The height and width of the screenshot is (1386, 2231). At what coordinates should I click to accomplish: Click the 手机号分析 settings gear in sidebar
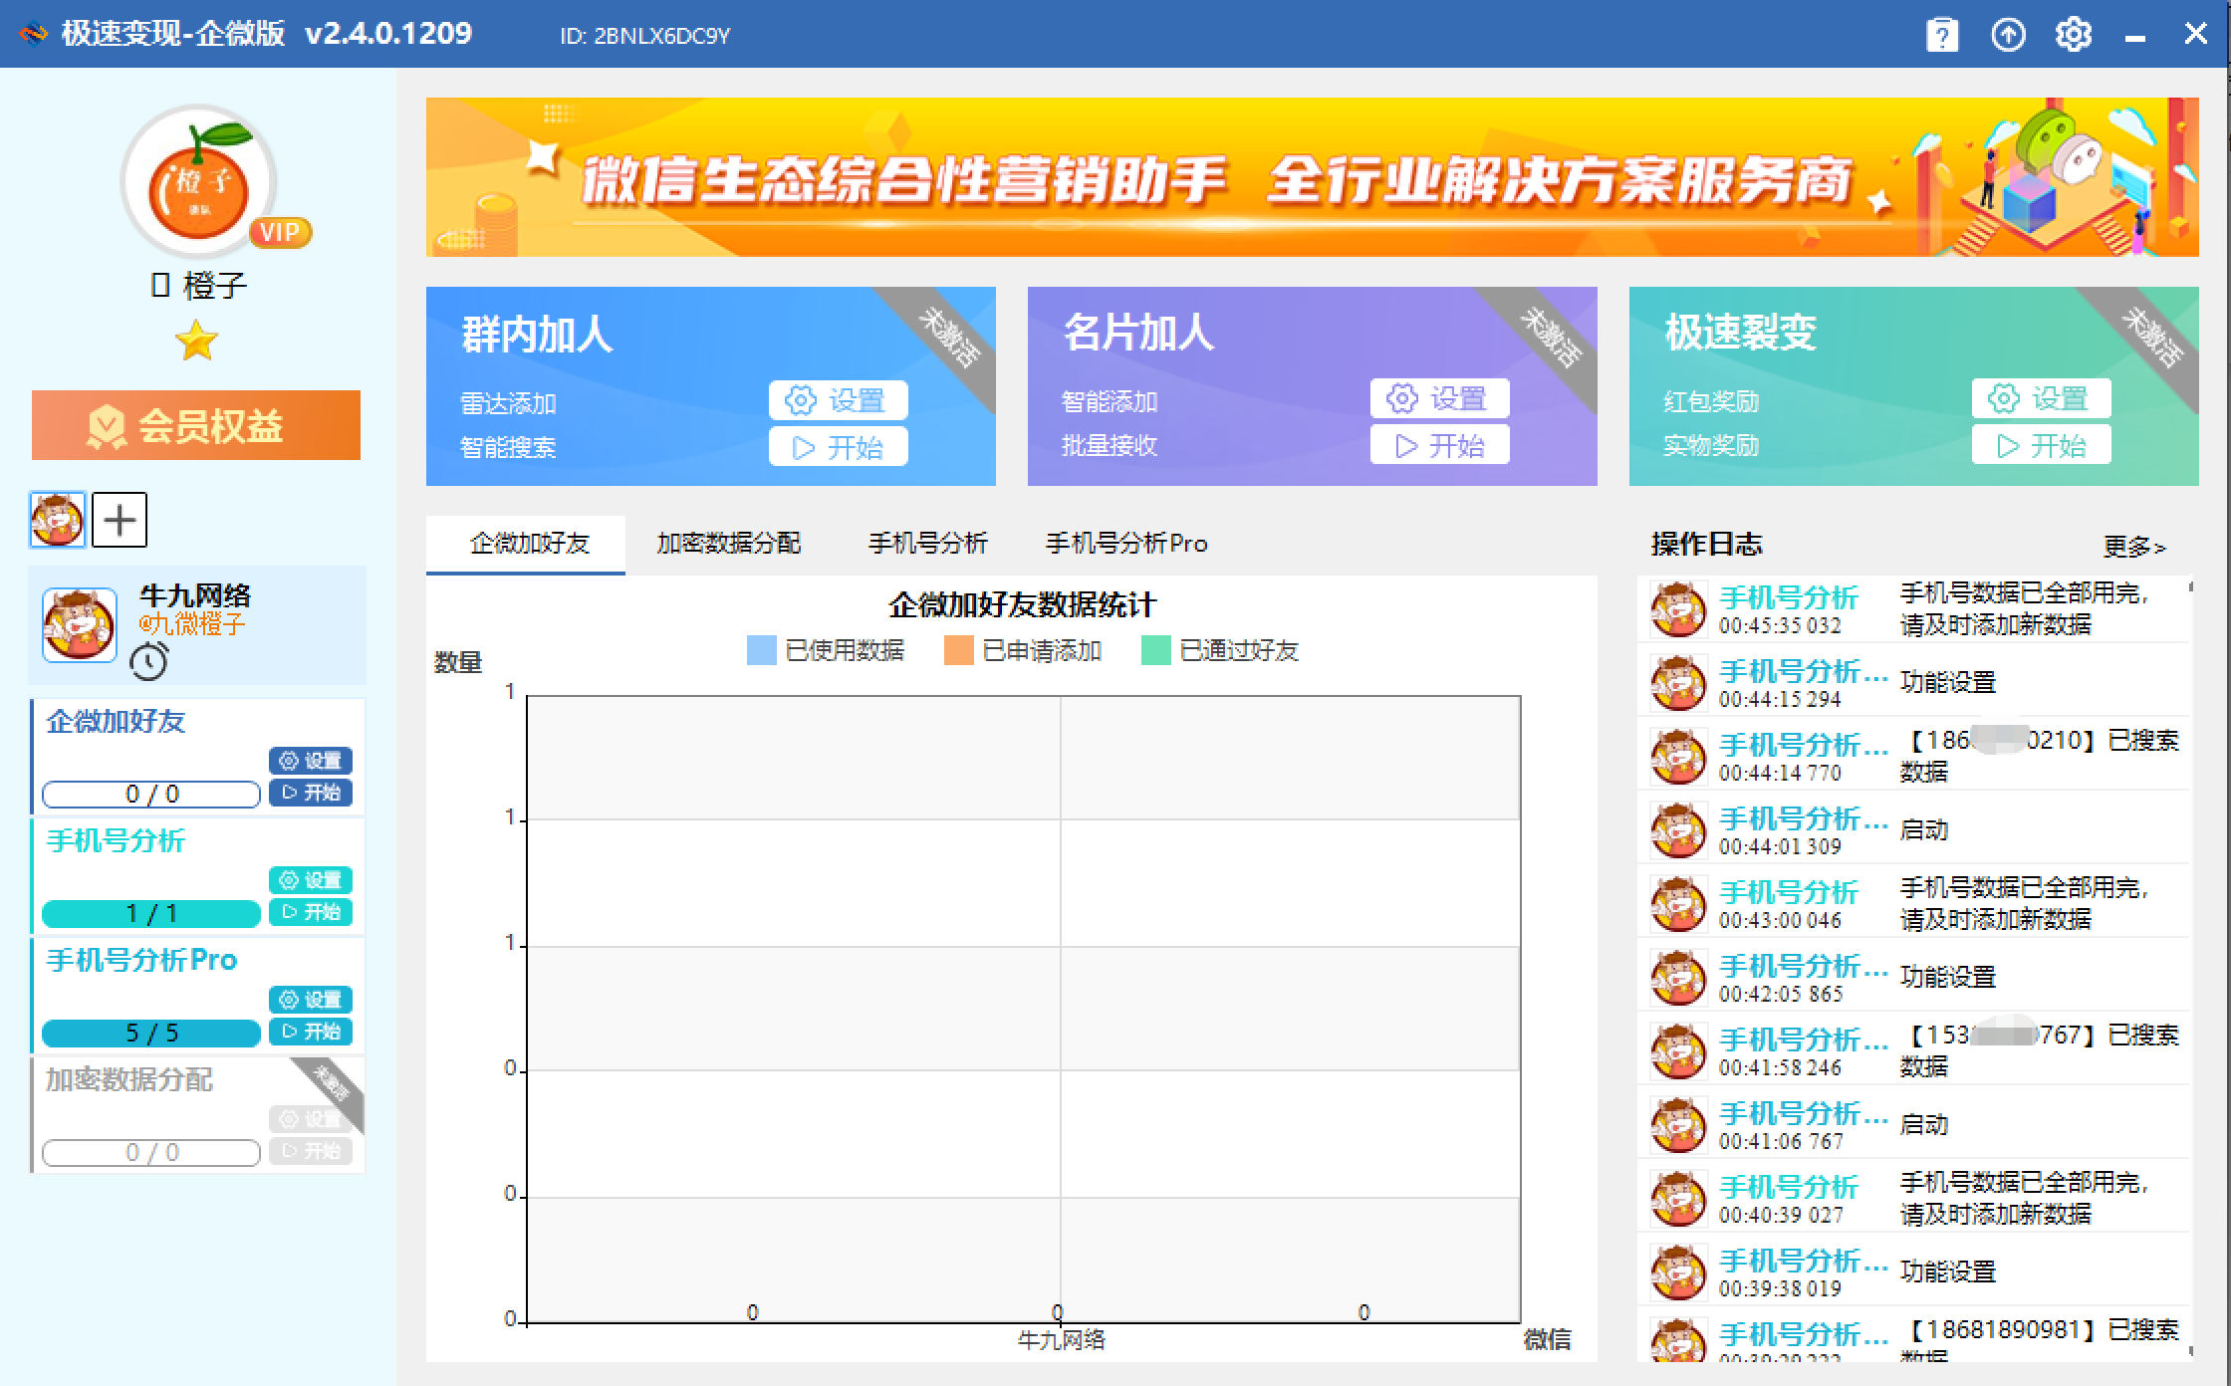click(312, 880)
